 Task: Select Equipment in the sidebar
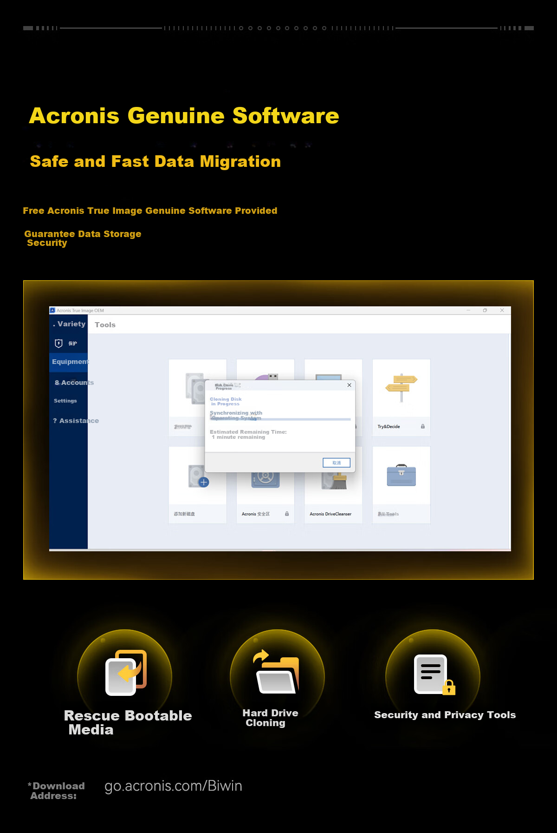(x=69, y=362)
